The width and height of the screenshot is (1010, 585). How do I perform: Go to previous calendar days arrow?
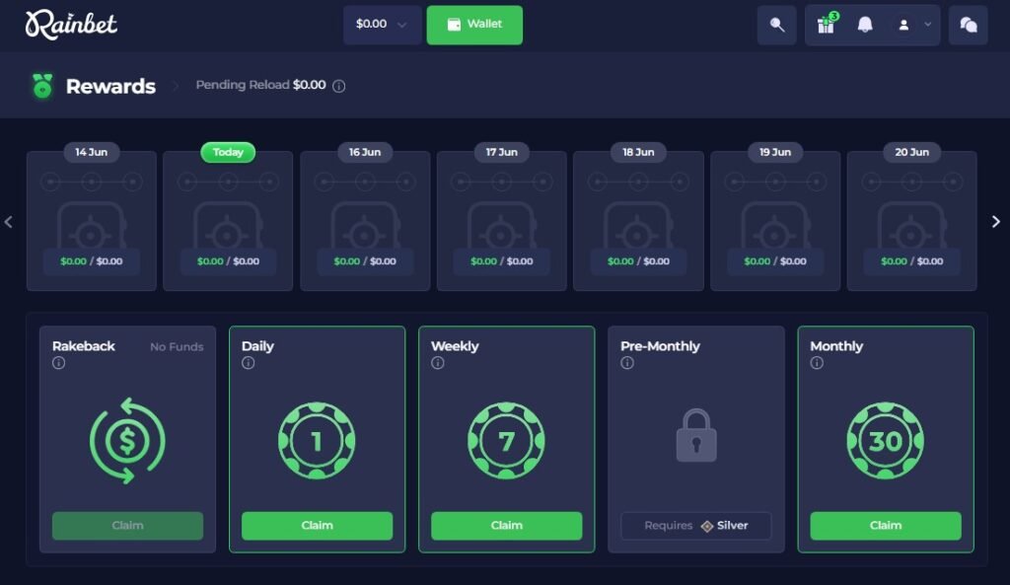tap(8, 222)
